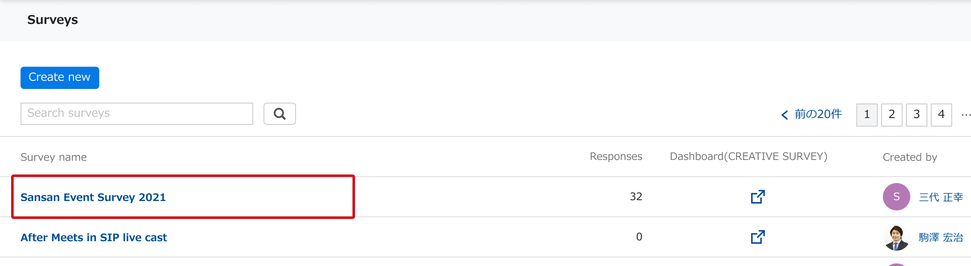Select page 1 in pagination
Screen dimensions: 971x266
click(x=867, y=115)
